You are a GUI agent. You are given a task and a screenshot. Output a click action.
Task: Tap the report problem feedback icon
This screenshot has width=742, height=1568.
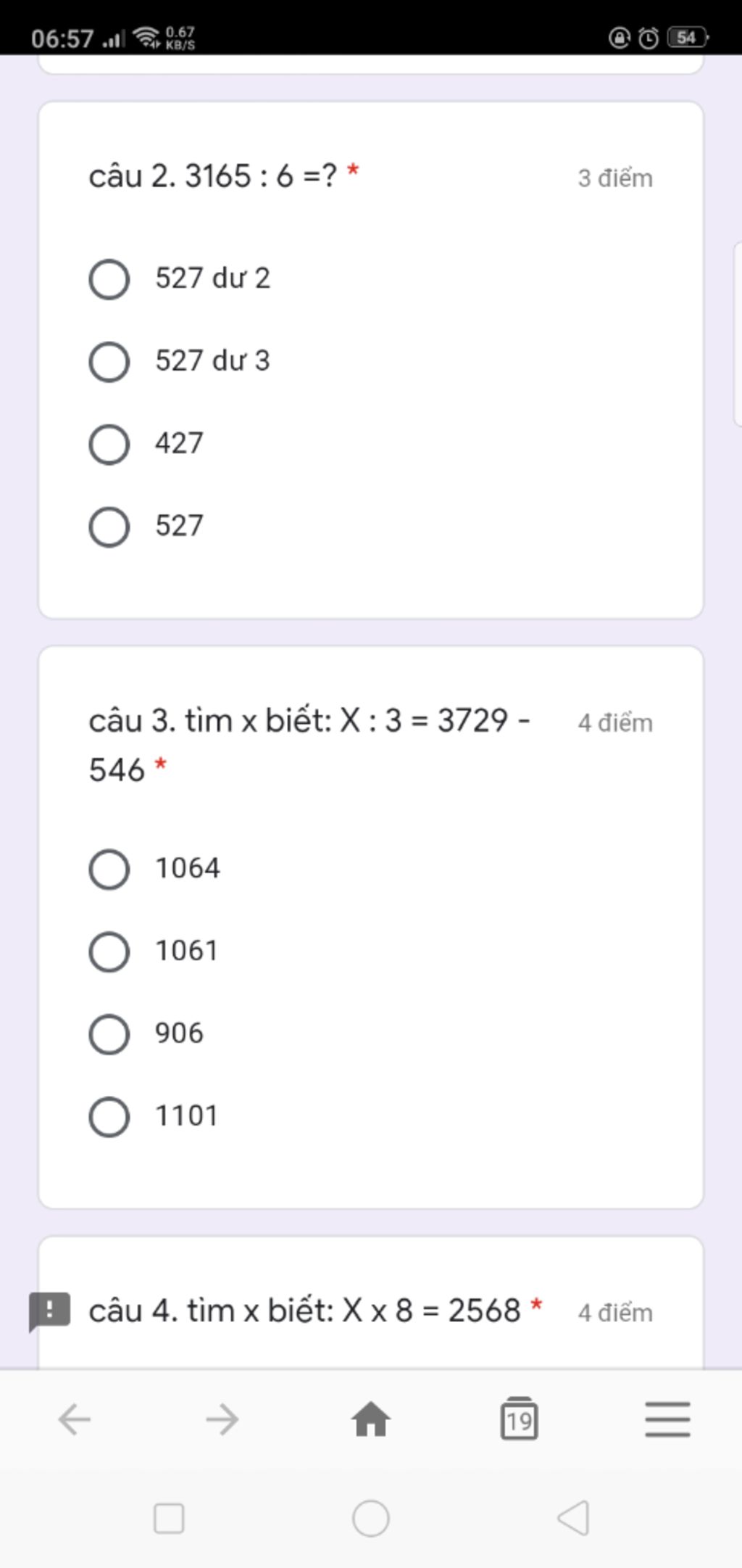[49, 1311]
